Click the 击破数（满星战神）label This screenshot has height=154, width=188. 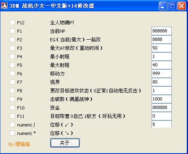pyautogui.click(x=71, y=99)
